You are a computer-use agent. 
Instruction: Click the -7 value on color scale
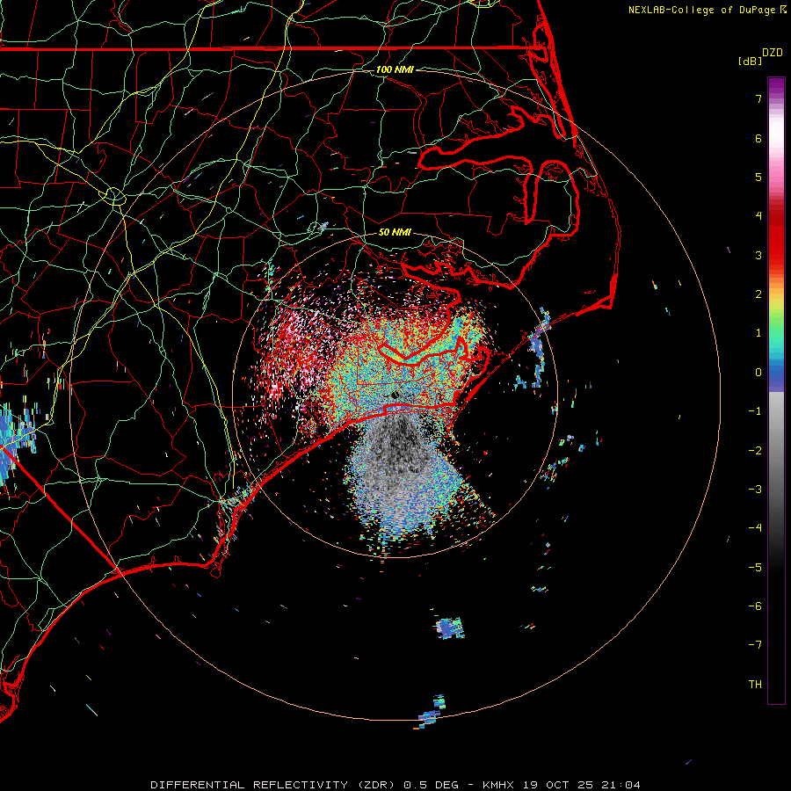pos(755,645)
